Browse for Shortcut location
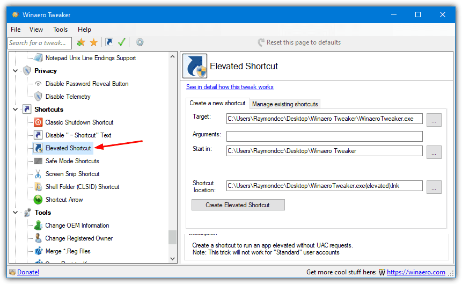 pos(434,187)
